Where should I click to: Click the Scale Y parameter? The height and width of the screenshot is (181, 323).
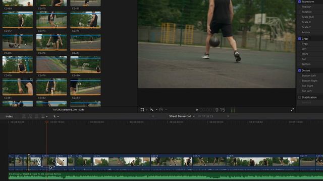306,27
